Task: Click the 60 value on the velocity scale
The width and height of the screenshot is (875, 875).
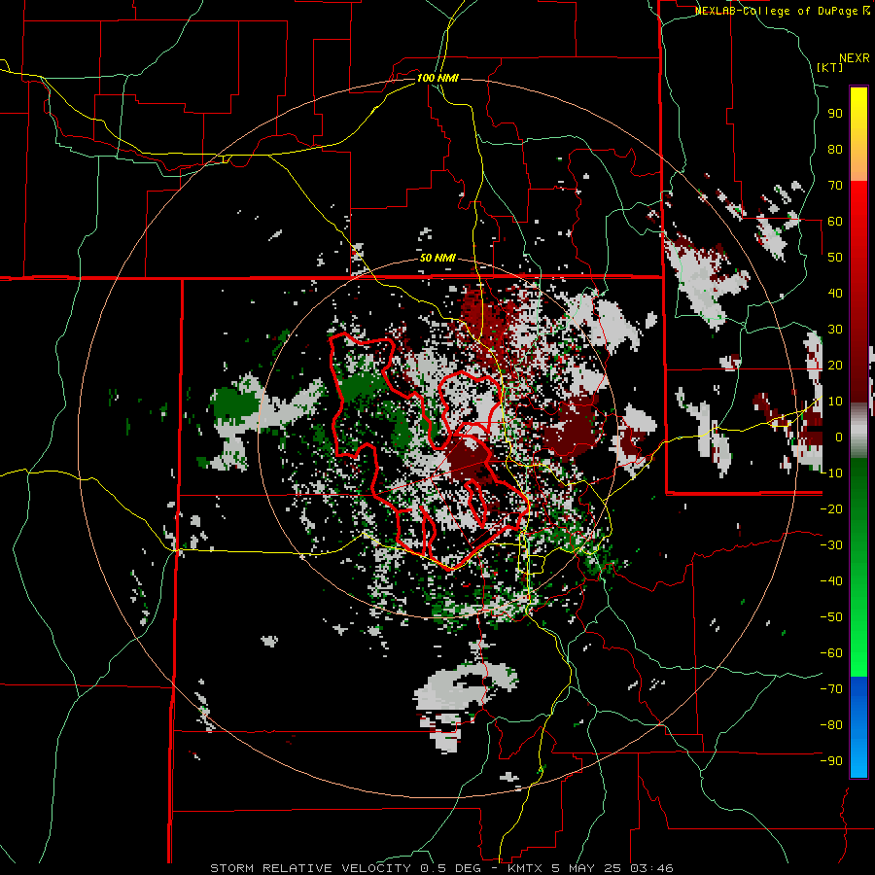Action: click(835, 222)
